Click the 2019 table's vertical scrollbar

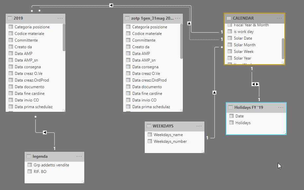(64, 37)
